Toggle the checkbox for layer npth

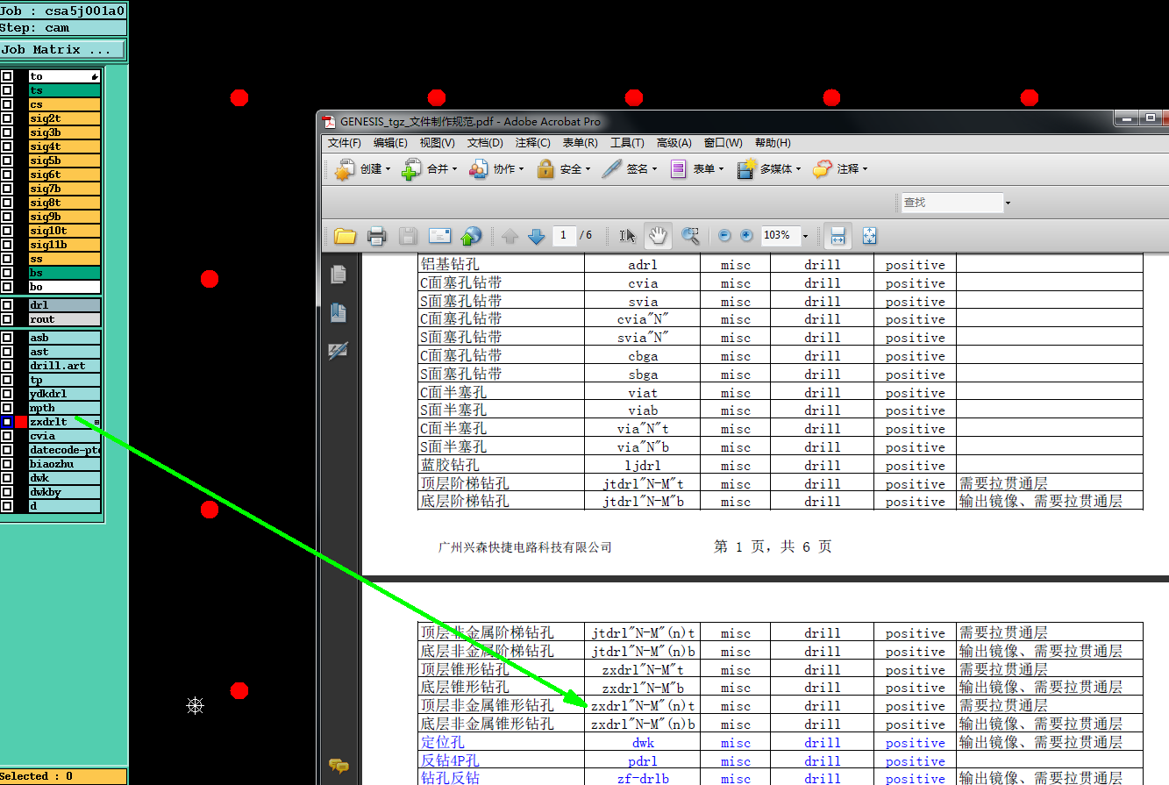[7, 408]
